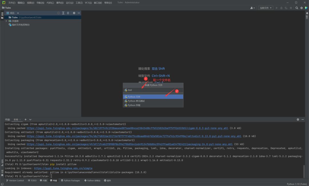The width and height of the screenshot is (309, 186).
Task: Click the Ctrl+Shift+N shortcut hint
Action: click(161, 76)
